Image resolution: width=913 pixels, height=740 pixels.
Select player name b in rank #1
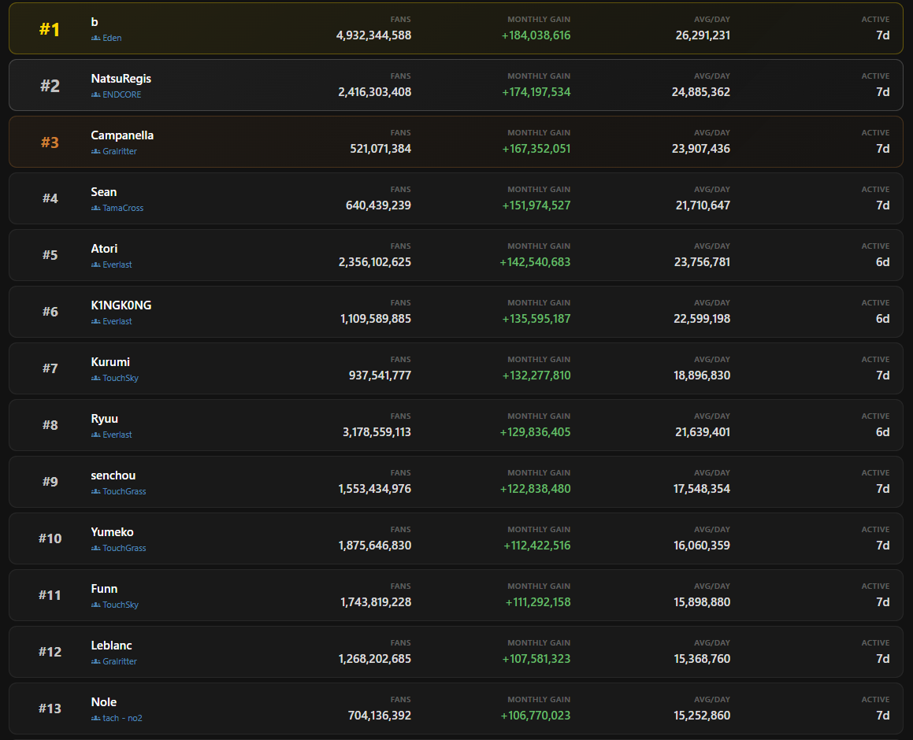(x=95, y=22)
